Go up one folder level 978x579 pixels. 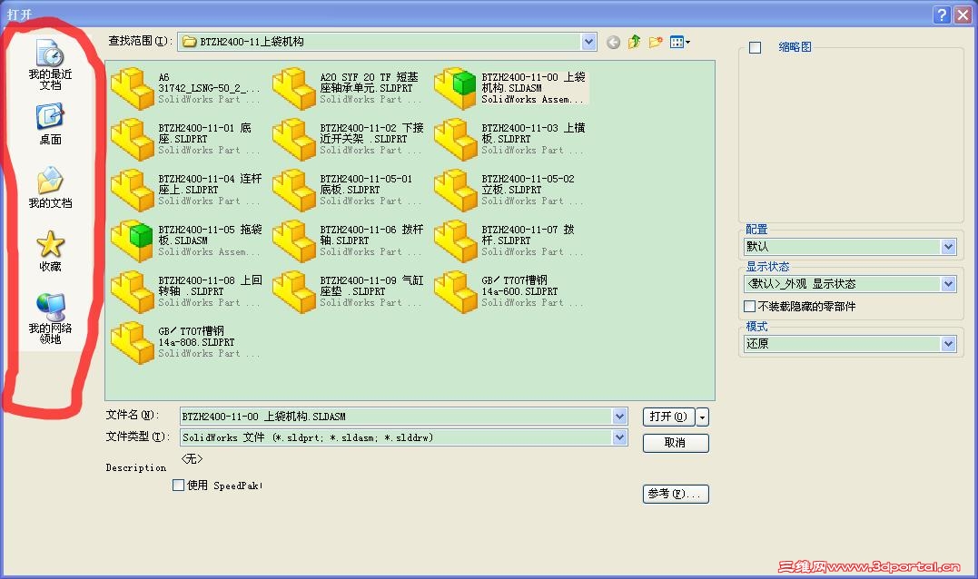[x=635, y=42]
